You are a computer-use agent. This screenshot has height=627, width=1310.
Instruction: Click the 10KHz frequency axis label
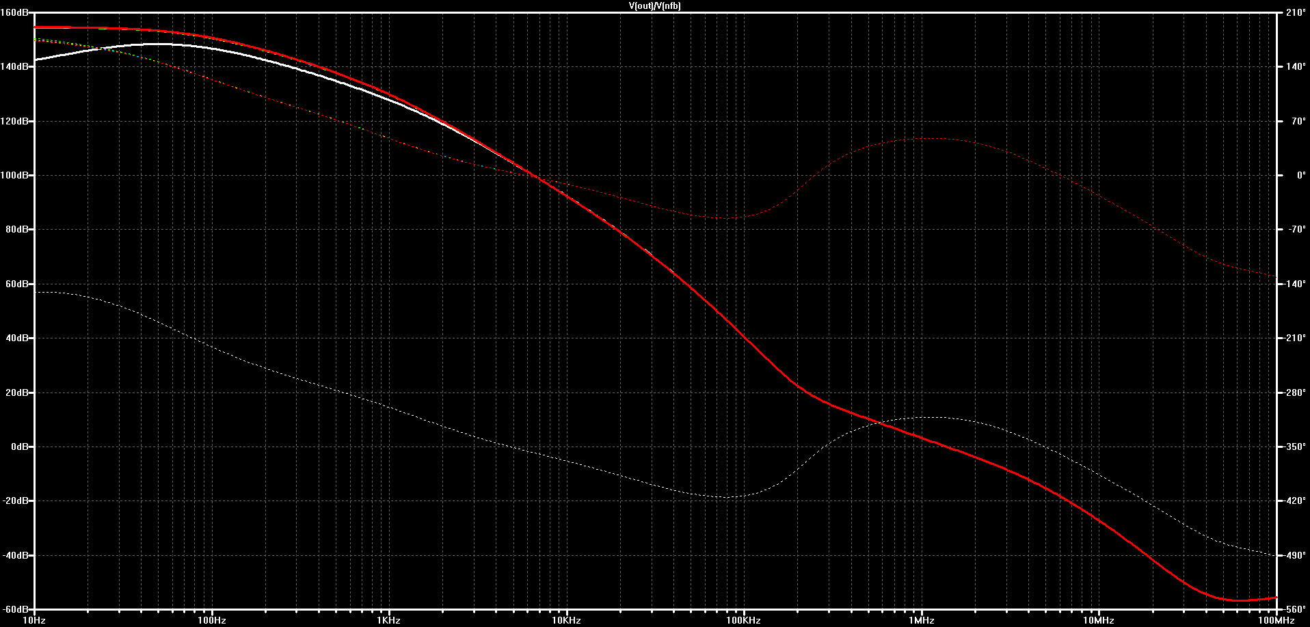click(567, 620)
